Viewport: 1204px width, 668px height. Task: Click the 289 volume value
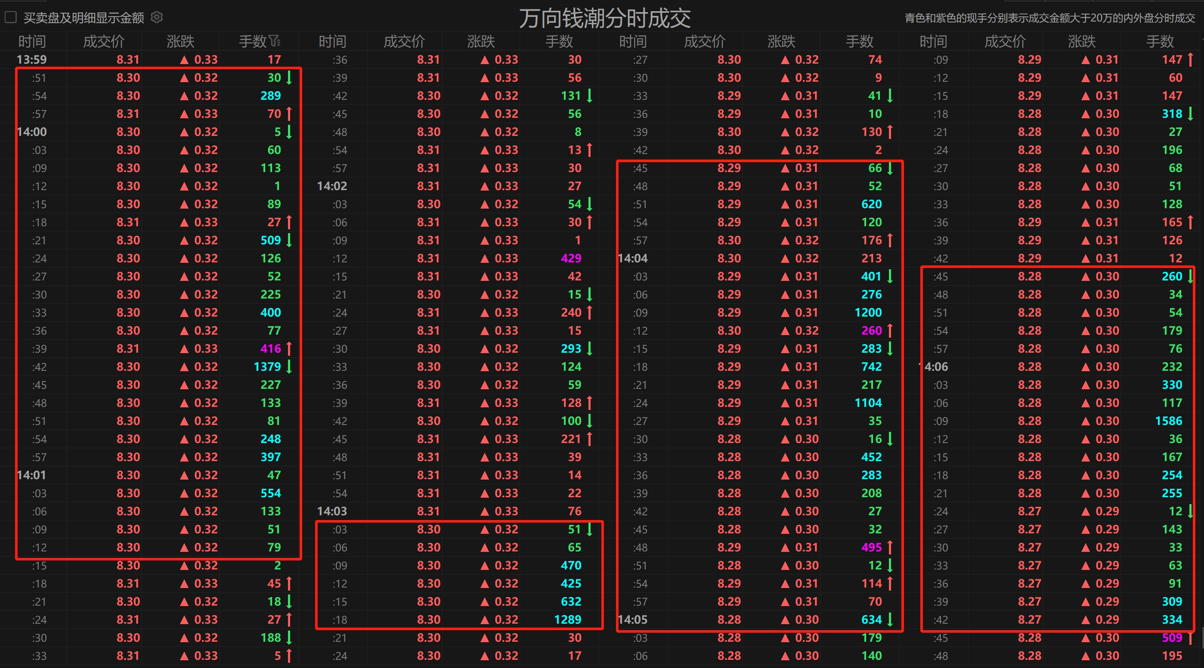pos(271,95)
